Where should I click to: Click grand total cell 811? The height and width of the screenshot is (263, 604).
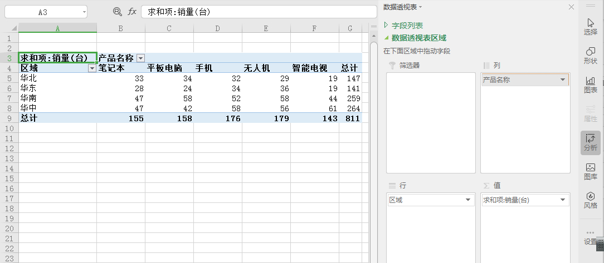tap(350, 118)
